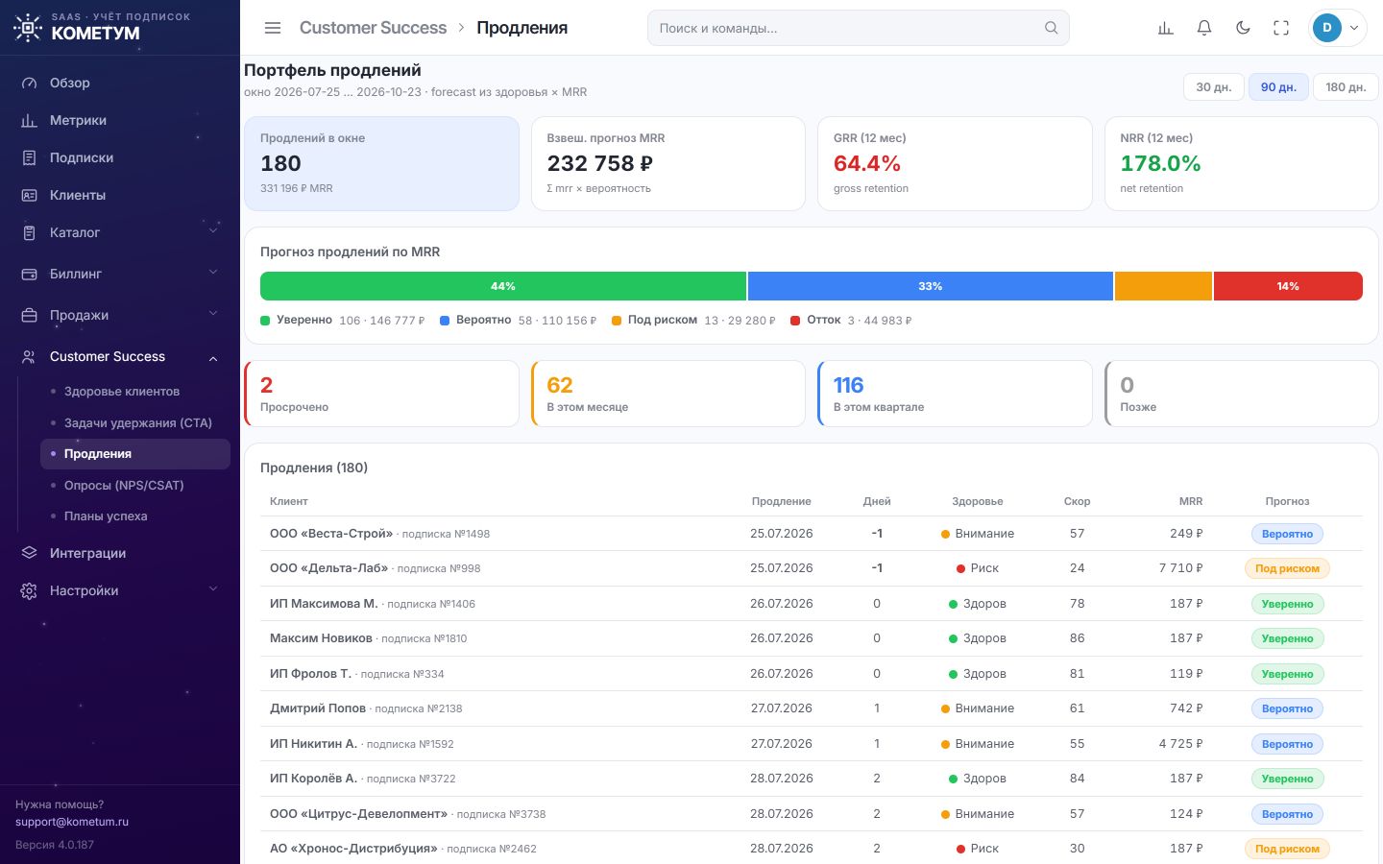
Task: Open Опросы (NPS/CSAT) item
Action: tap(135, 485)
